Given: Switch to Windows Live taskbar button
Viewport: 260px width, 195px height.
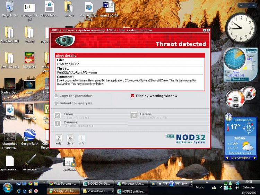Looking at the screenshot, I should pos(131,184).
